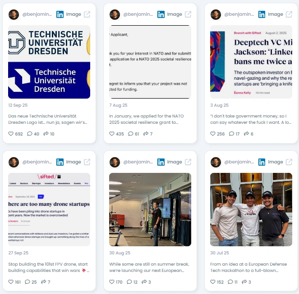This screenshot has width=299, height=294.
Task: Like the 30 Aug 25 post
Action: (112, 282)
